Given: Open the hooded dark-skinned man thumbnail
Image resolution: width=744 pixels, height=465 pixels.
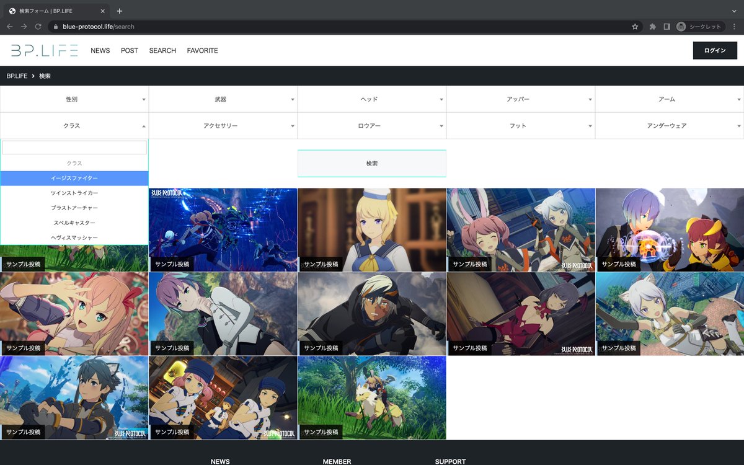Looking at the screenshot, I should [372, 314].
